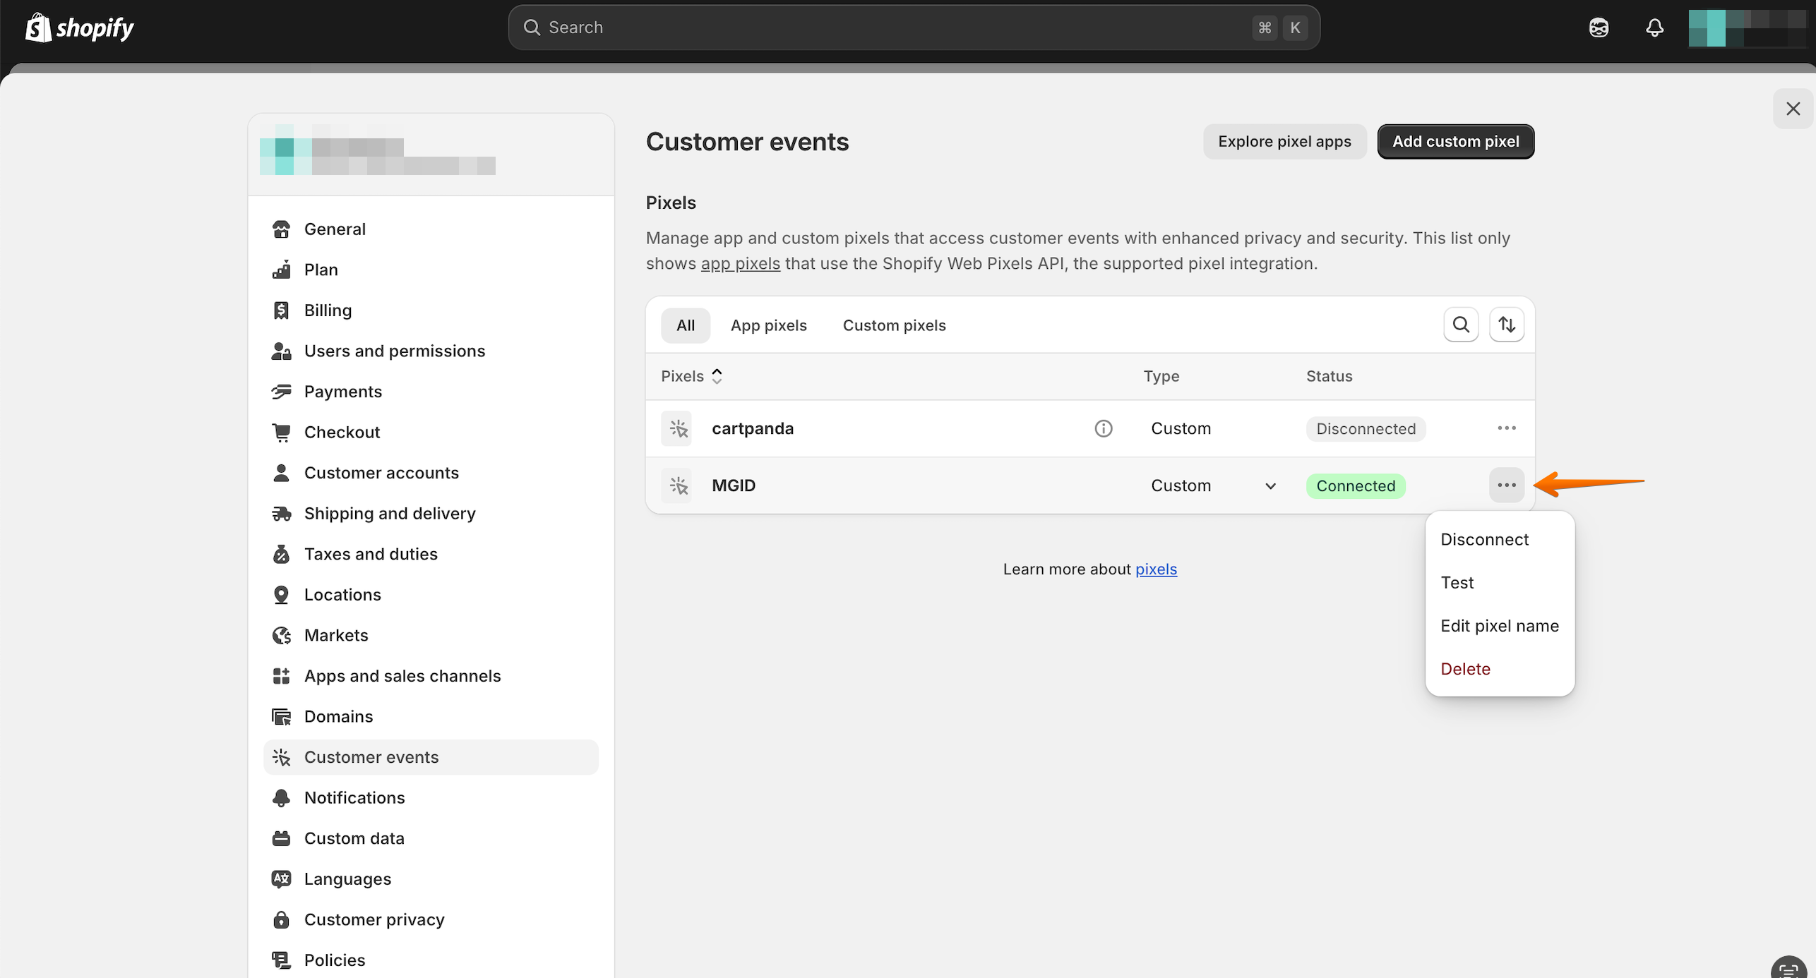Click the MGID three-dot actions button
Image resolution: width=1816 pixels, height=978 pixels.
[x=1506, y=485]
